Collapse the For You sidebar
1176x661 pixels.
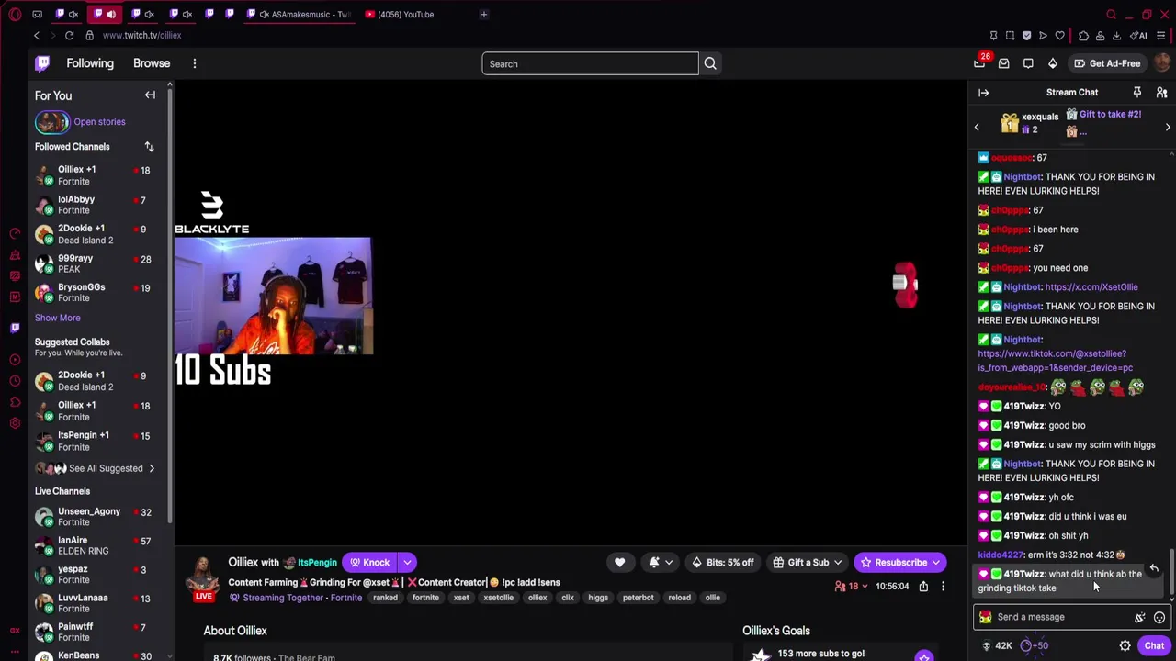[150, 95]
